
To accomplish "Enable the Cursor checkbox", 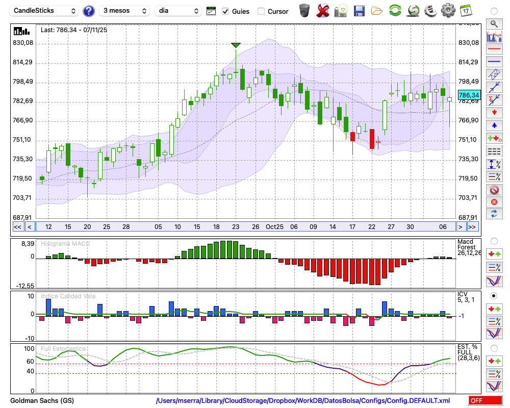I will (261, 11).
